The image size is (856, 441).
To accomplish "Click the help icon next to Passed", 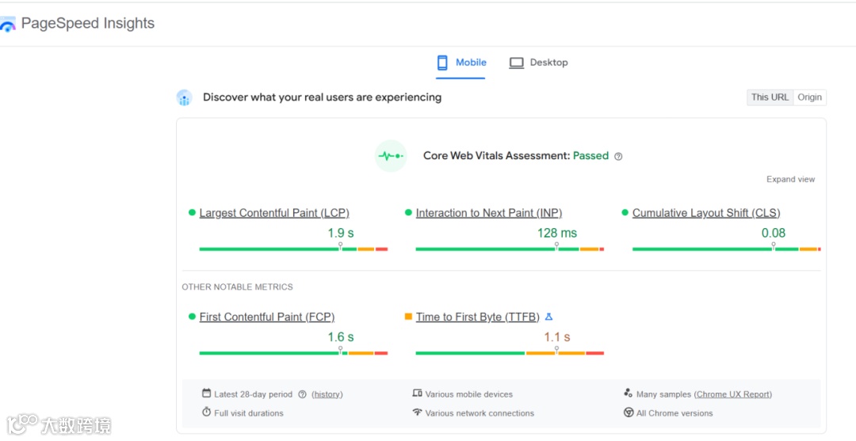I will click(x=618, y=157).
